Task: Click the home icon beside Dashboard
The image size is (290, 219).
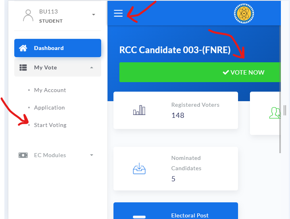Action: point(23,48)
